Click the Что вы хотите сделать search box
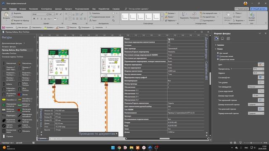The image size is (269, 151). tap(138, 9)
